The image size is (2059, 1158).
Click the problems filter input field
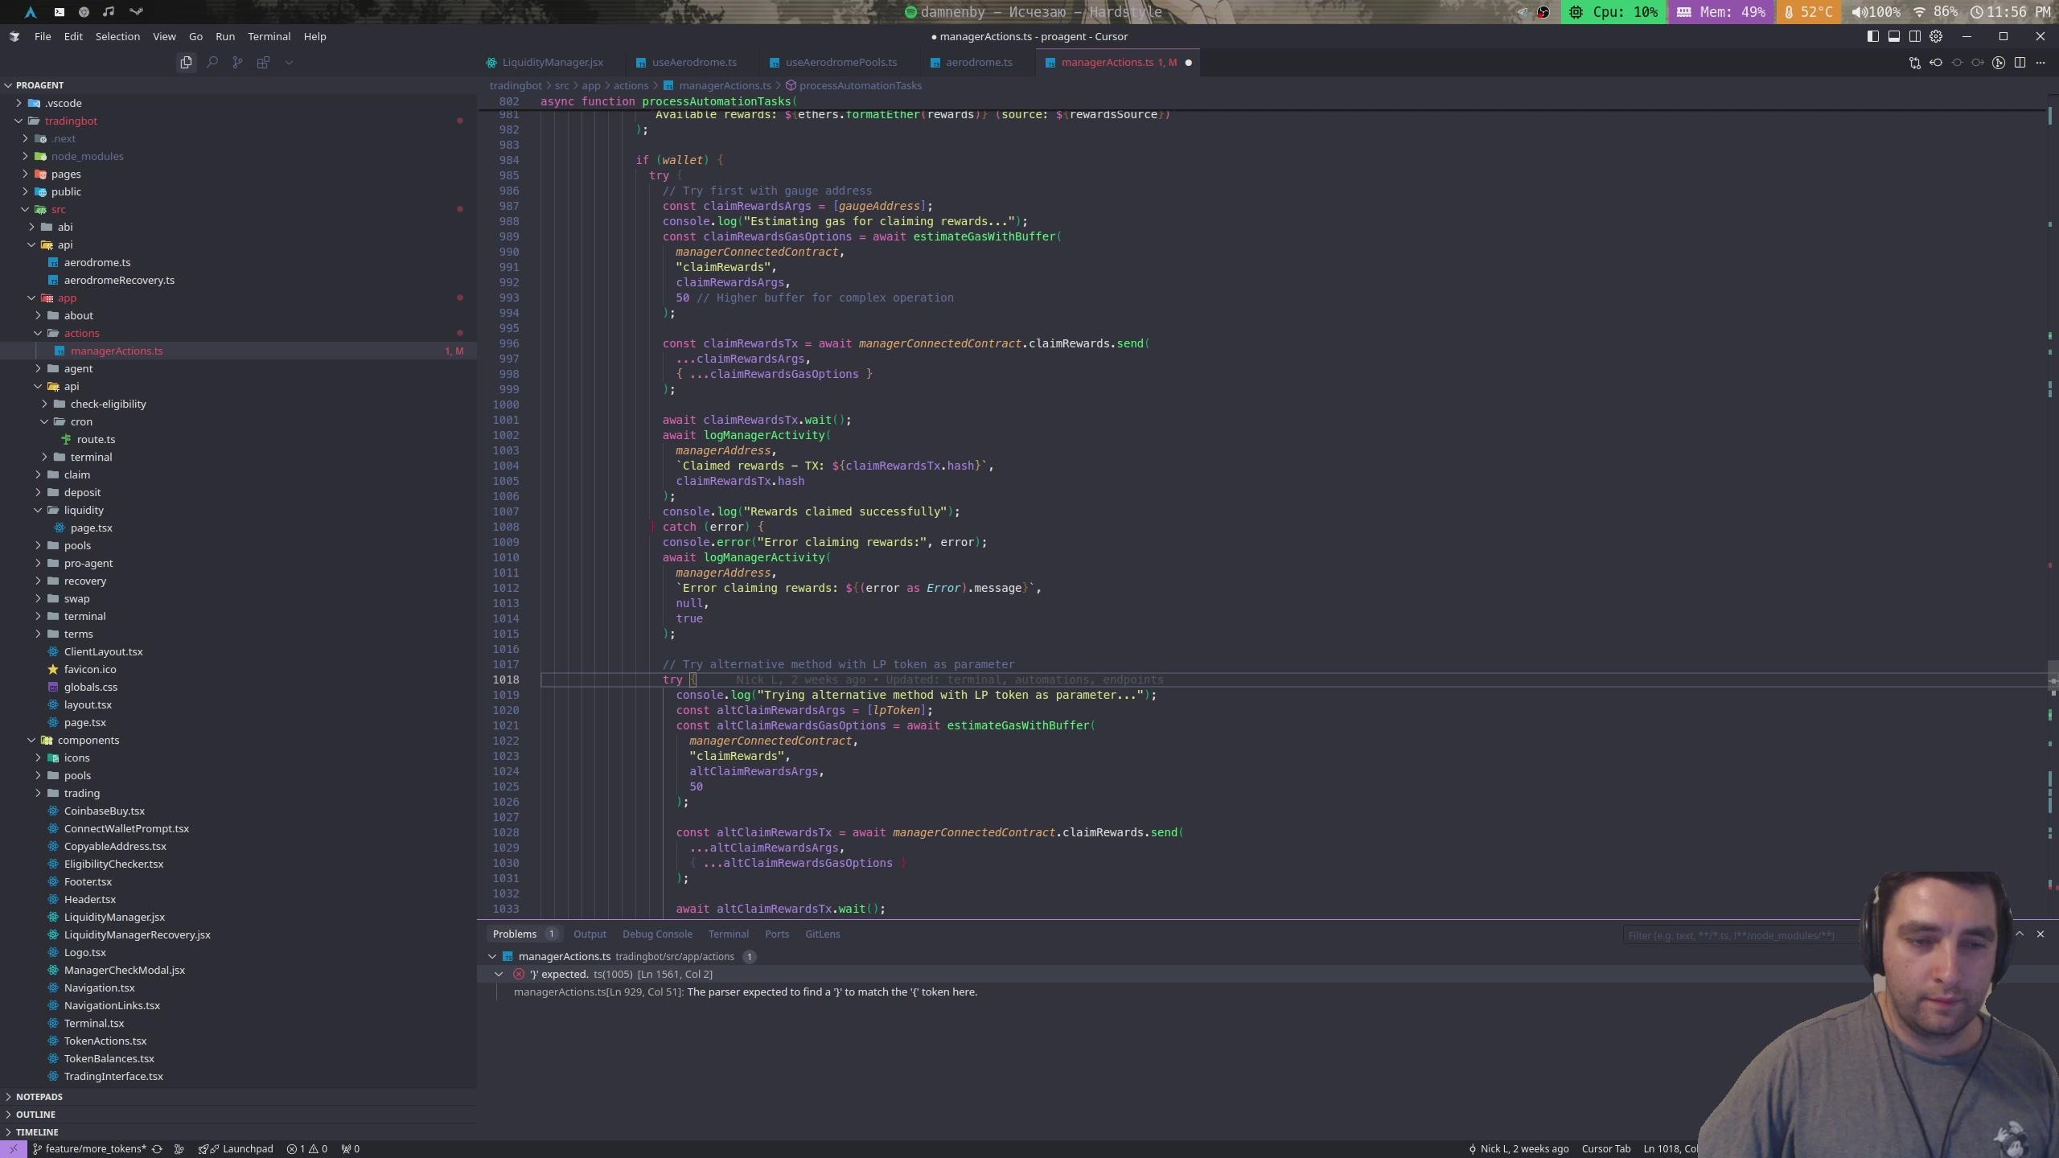pyautogui.click(x=1741, y=935)
